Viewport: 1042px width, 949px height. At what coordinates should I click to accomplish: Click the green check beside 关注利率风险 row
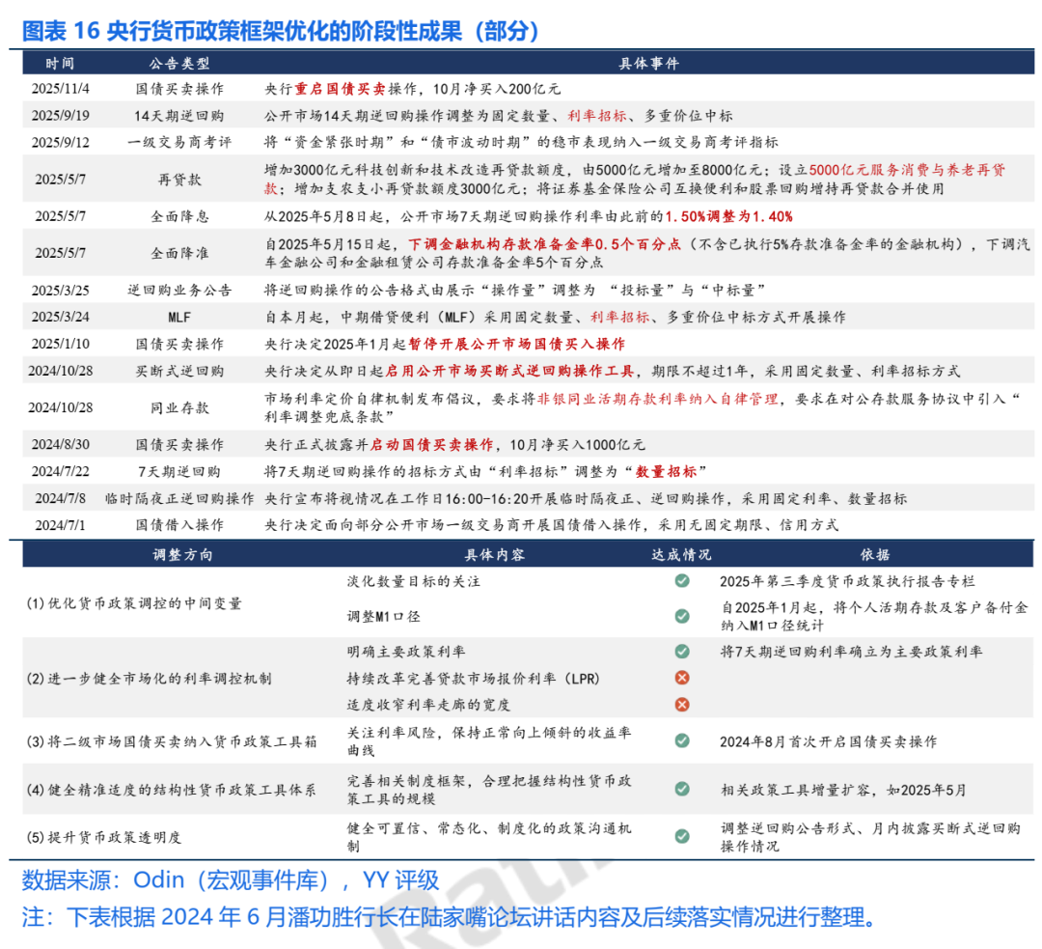point(682,740)
